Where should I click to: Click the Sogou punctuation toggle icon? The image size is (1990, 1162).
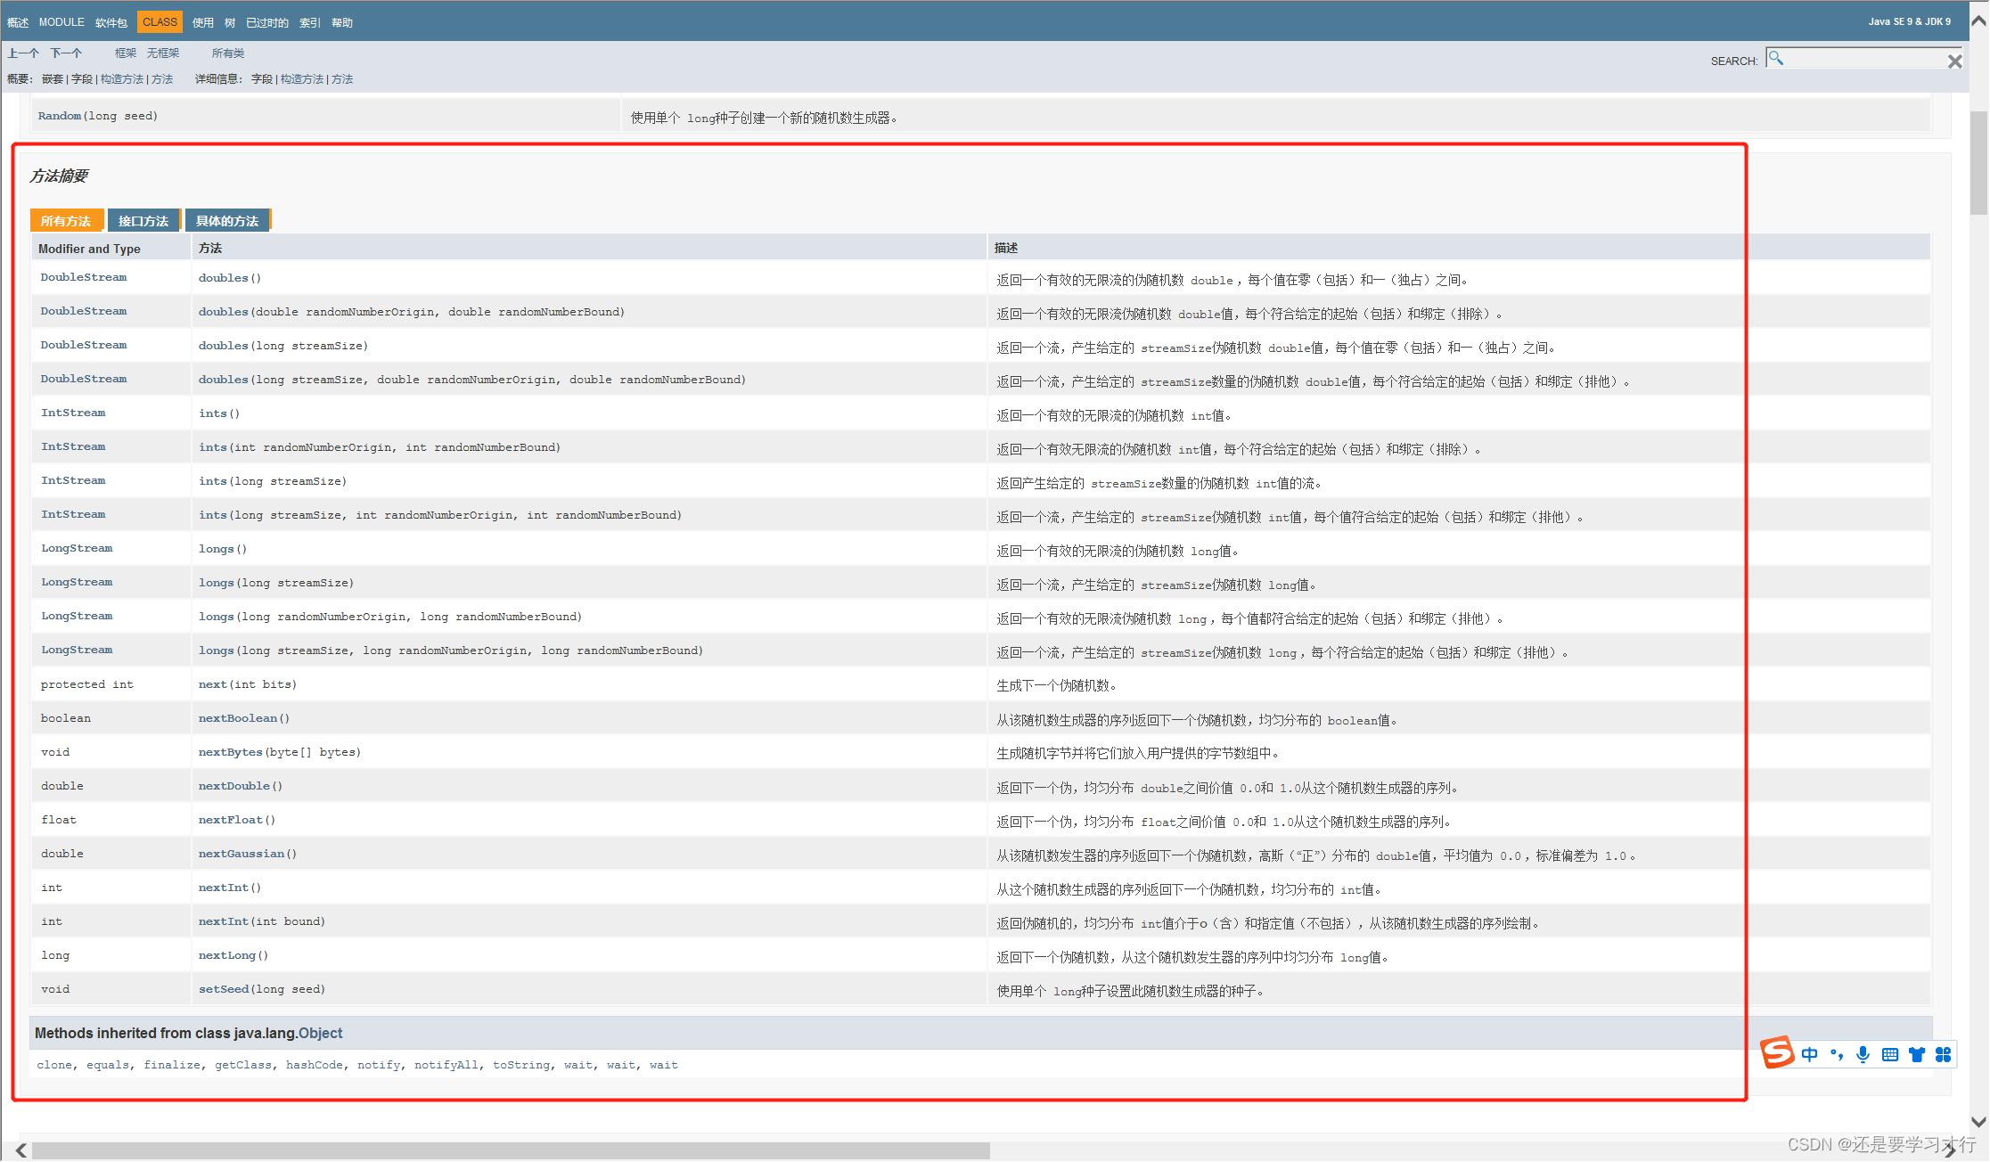(1836, 1054)
